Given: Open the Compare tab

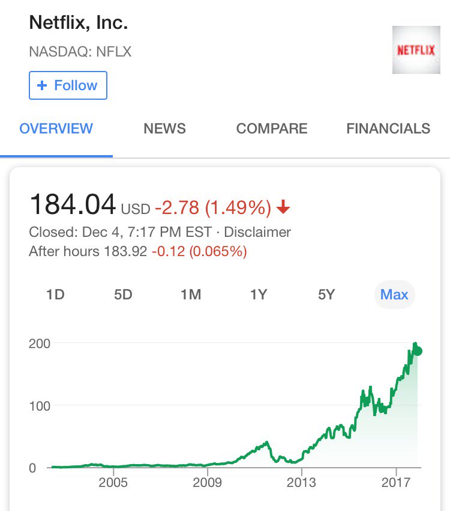Looking at the screenshot, I should pyautogui.click(x=272, y=129).
